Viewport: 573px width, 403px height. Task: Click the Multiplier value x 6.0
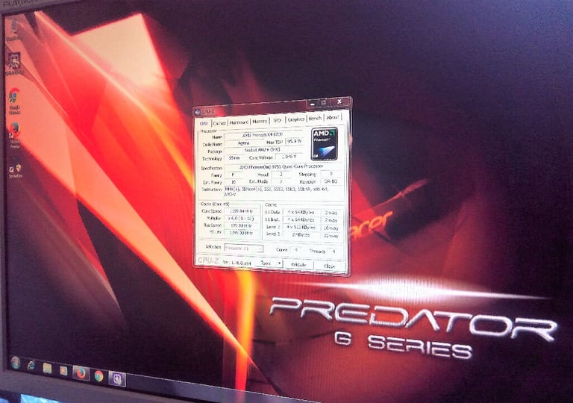[x=241, y=219]
